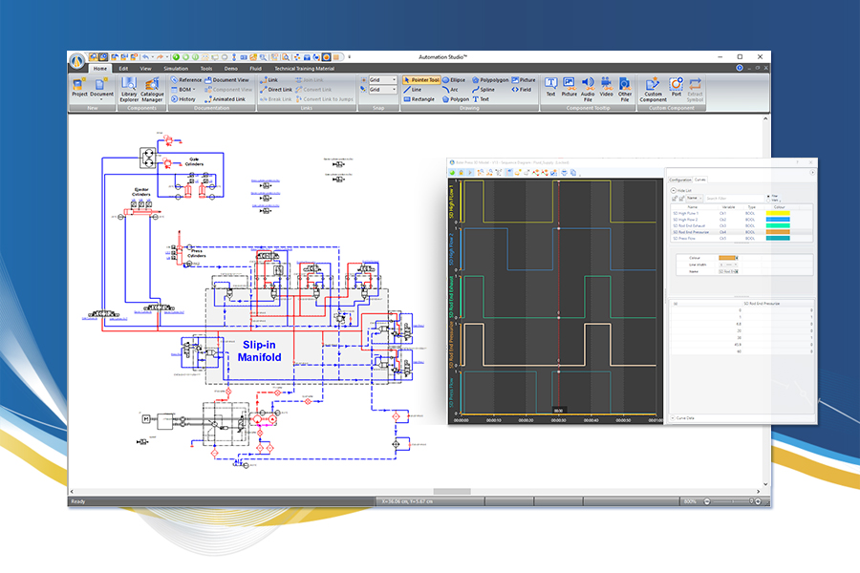This screenshot has height=573, width=860.
Task: Click the yellow SD High Flow 1 colour
Action: tap(778, 213)
